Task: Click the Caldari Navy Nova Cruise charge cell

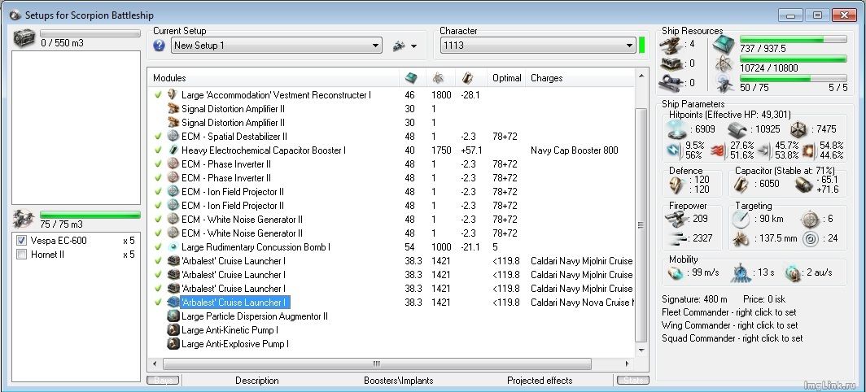Action: tap(582, 302)
